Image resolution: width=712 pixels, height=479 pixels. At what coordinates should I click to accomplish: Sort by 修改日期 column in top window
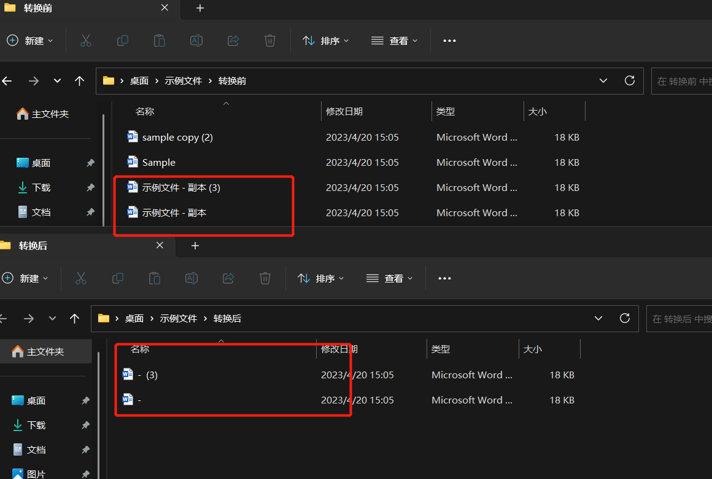[344, 111]
